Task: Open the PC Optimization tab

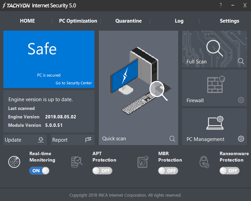Action: 78,21
